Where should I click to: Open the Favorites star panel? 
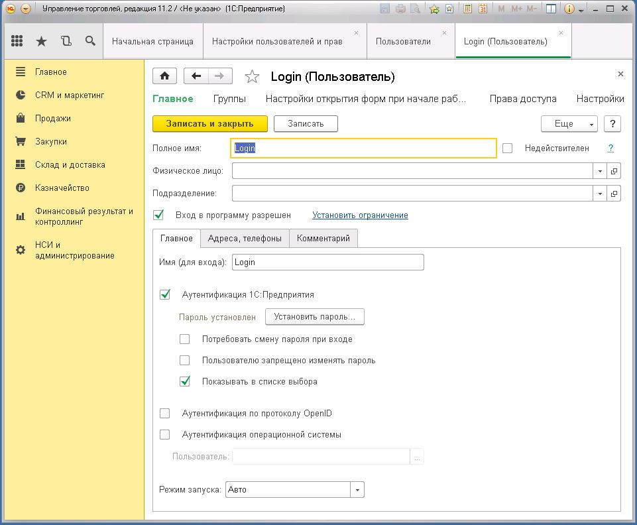[x=42, y=40]
